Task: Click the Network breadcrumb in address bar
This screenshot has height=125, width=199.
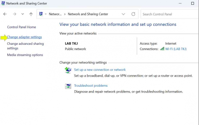Action: coord(55,14)
